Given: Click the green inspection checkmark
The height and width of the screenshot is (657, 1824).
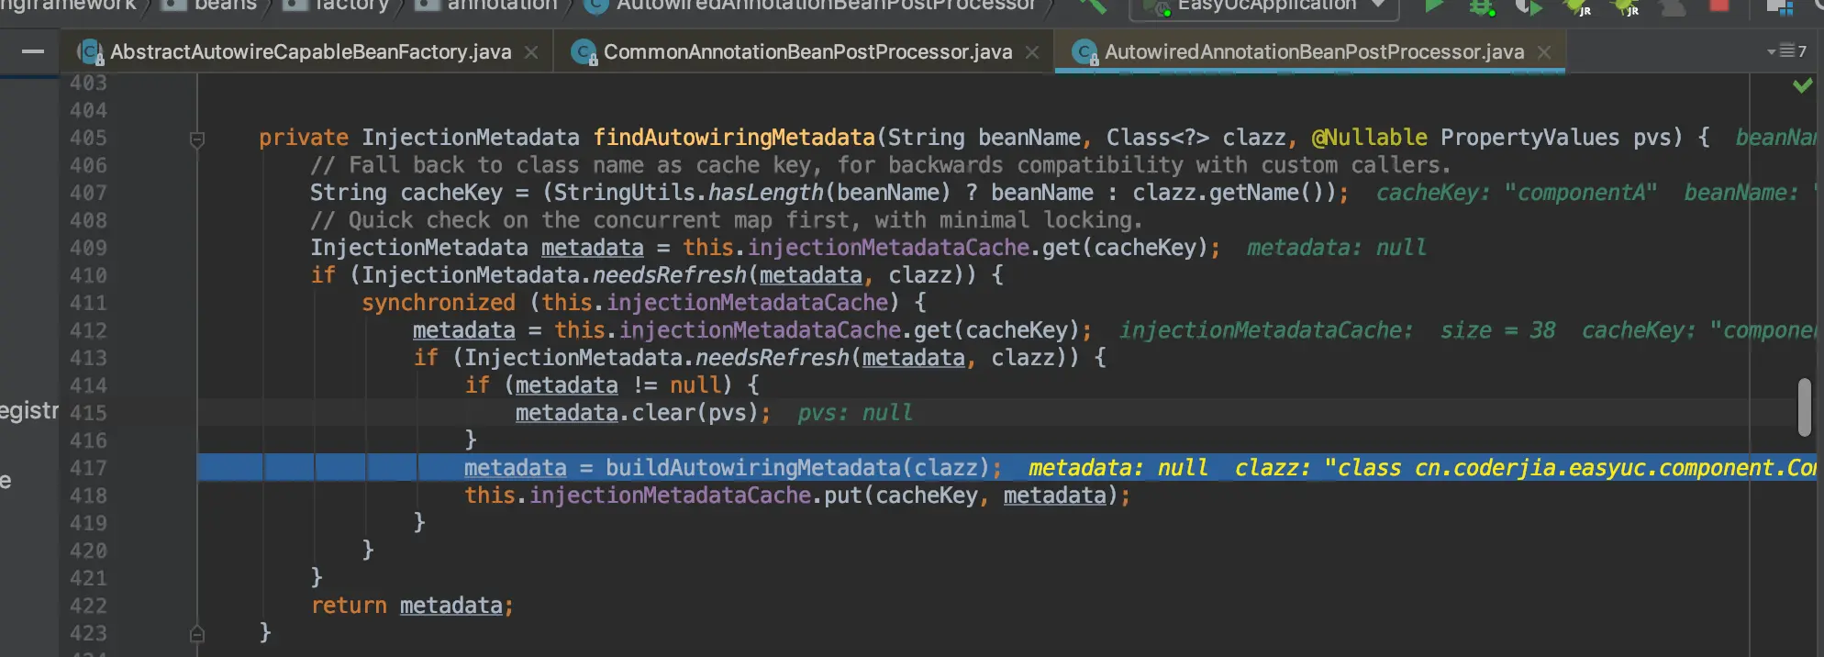Looking at the screenshot, I should [x=1802, y=85].
